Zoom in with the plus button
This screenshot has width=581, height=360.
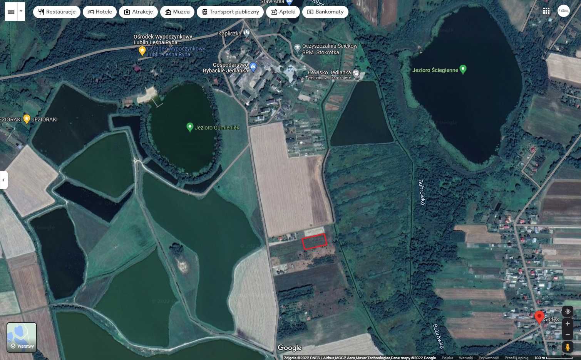pyautogui.click(x=568, y=324)
